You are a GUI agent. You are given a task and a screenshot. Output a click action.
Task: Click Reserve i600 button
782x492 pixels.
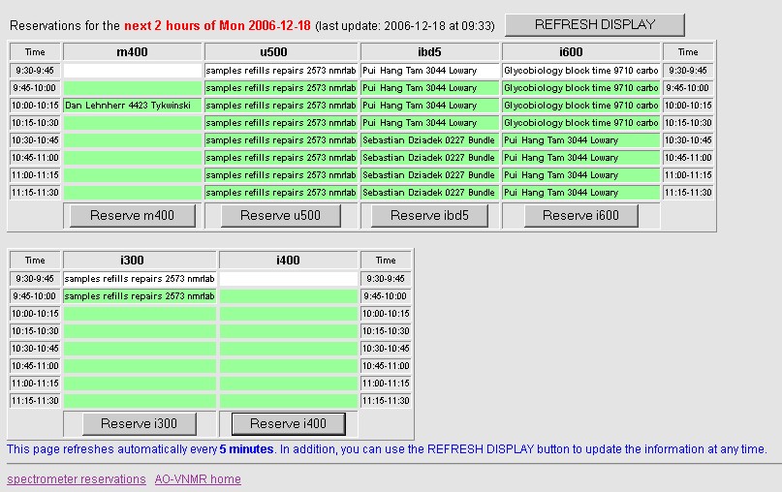click(x=580, y=215)
